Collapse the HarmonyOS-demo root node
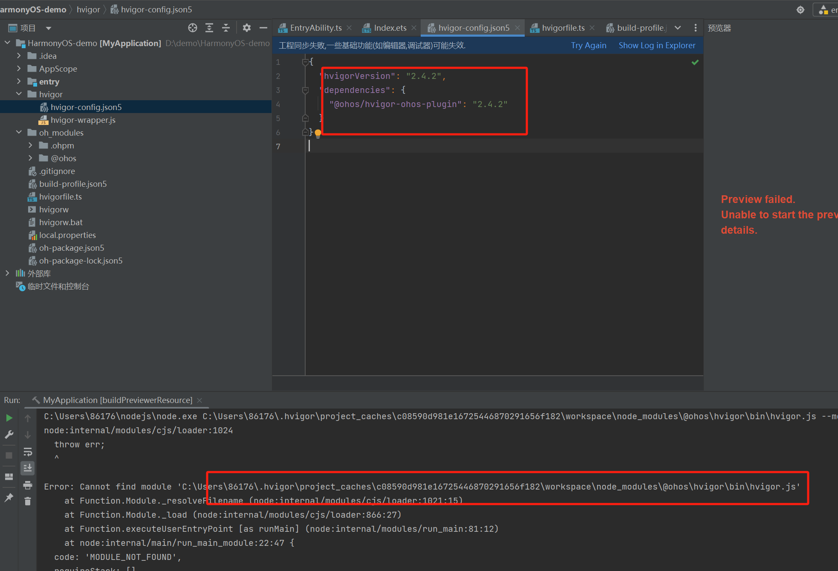838x571 pixels. [x=7, y=43]
